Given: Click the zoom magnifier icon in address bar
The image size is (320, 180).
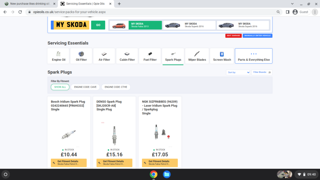Looking at the screenshot, I should point(278,12).
